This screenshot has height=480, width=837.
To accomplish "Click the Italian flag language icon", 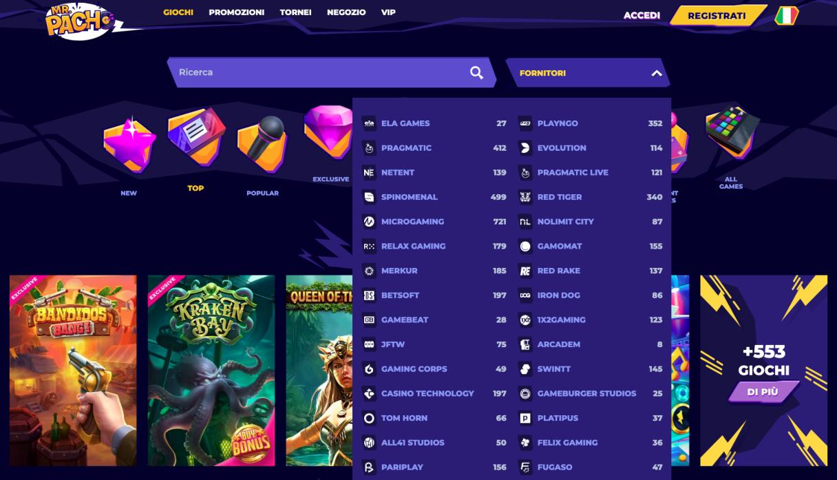I will pos(785,16).
